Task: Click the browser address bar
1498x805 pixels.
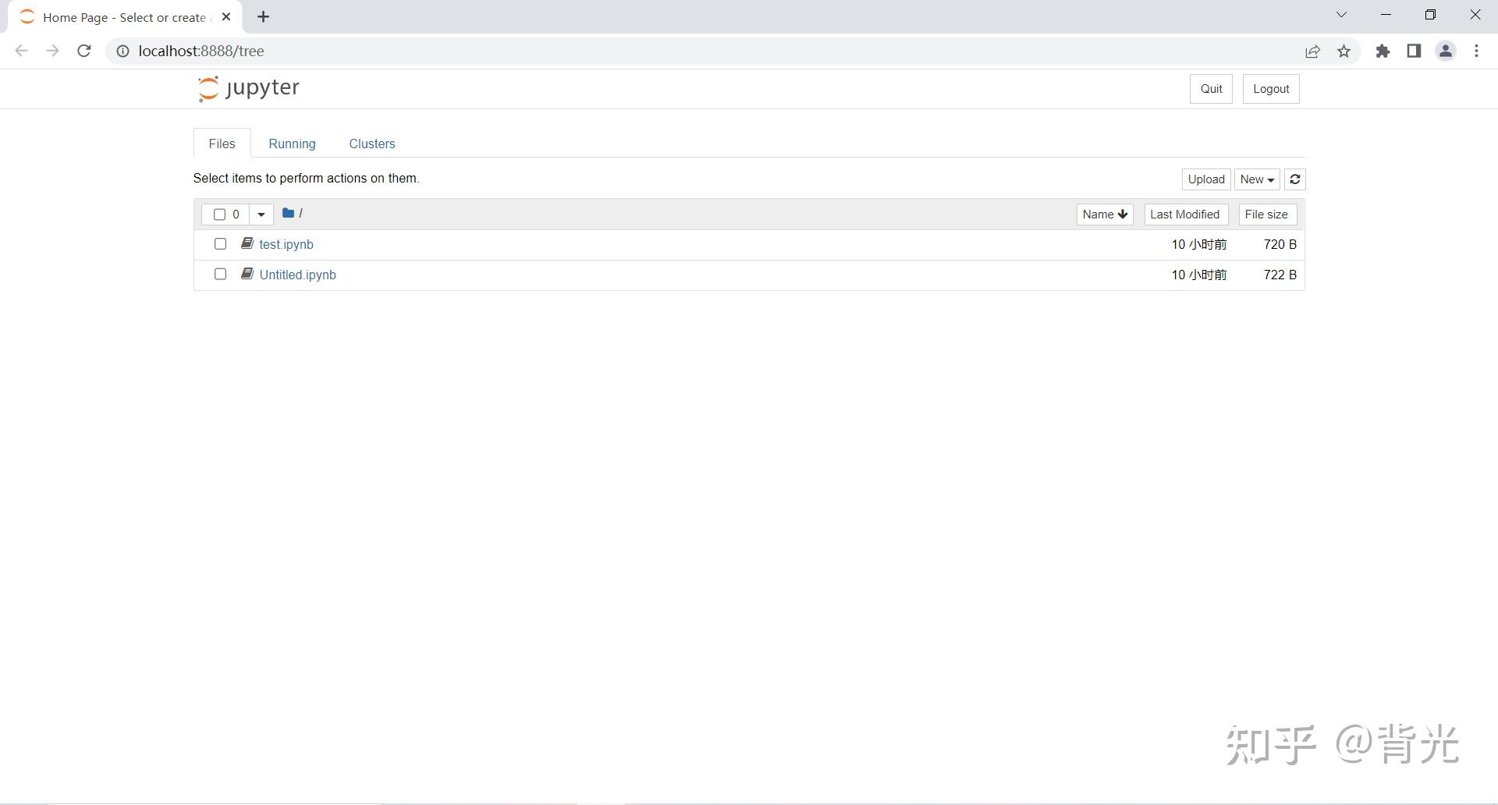Action: pos(468,51)
